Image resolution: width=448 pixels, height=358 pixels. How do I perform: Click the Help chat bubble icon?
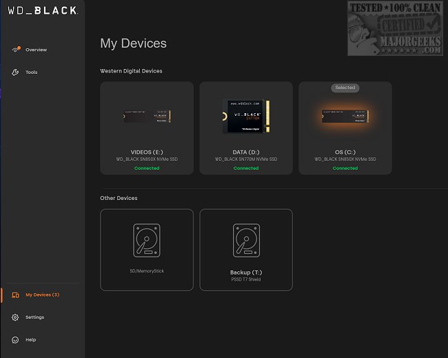(15, 339)
